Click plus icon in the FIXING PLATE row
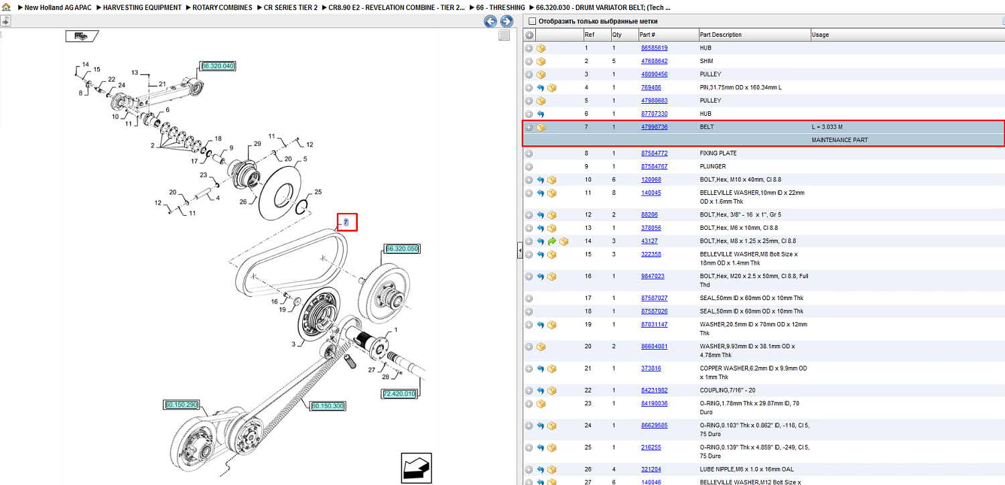This screenshot has width=1005, height=485. (x=529, y=153)
